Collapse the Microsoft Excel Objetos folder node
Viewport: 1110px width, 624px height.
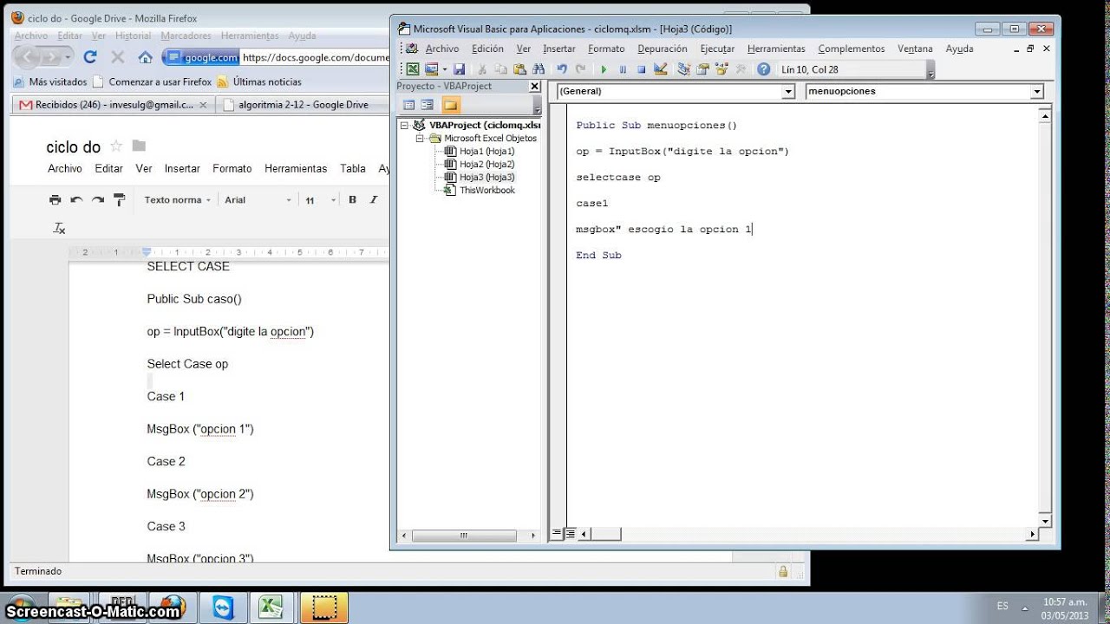421,138
